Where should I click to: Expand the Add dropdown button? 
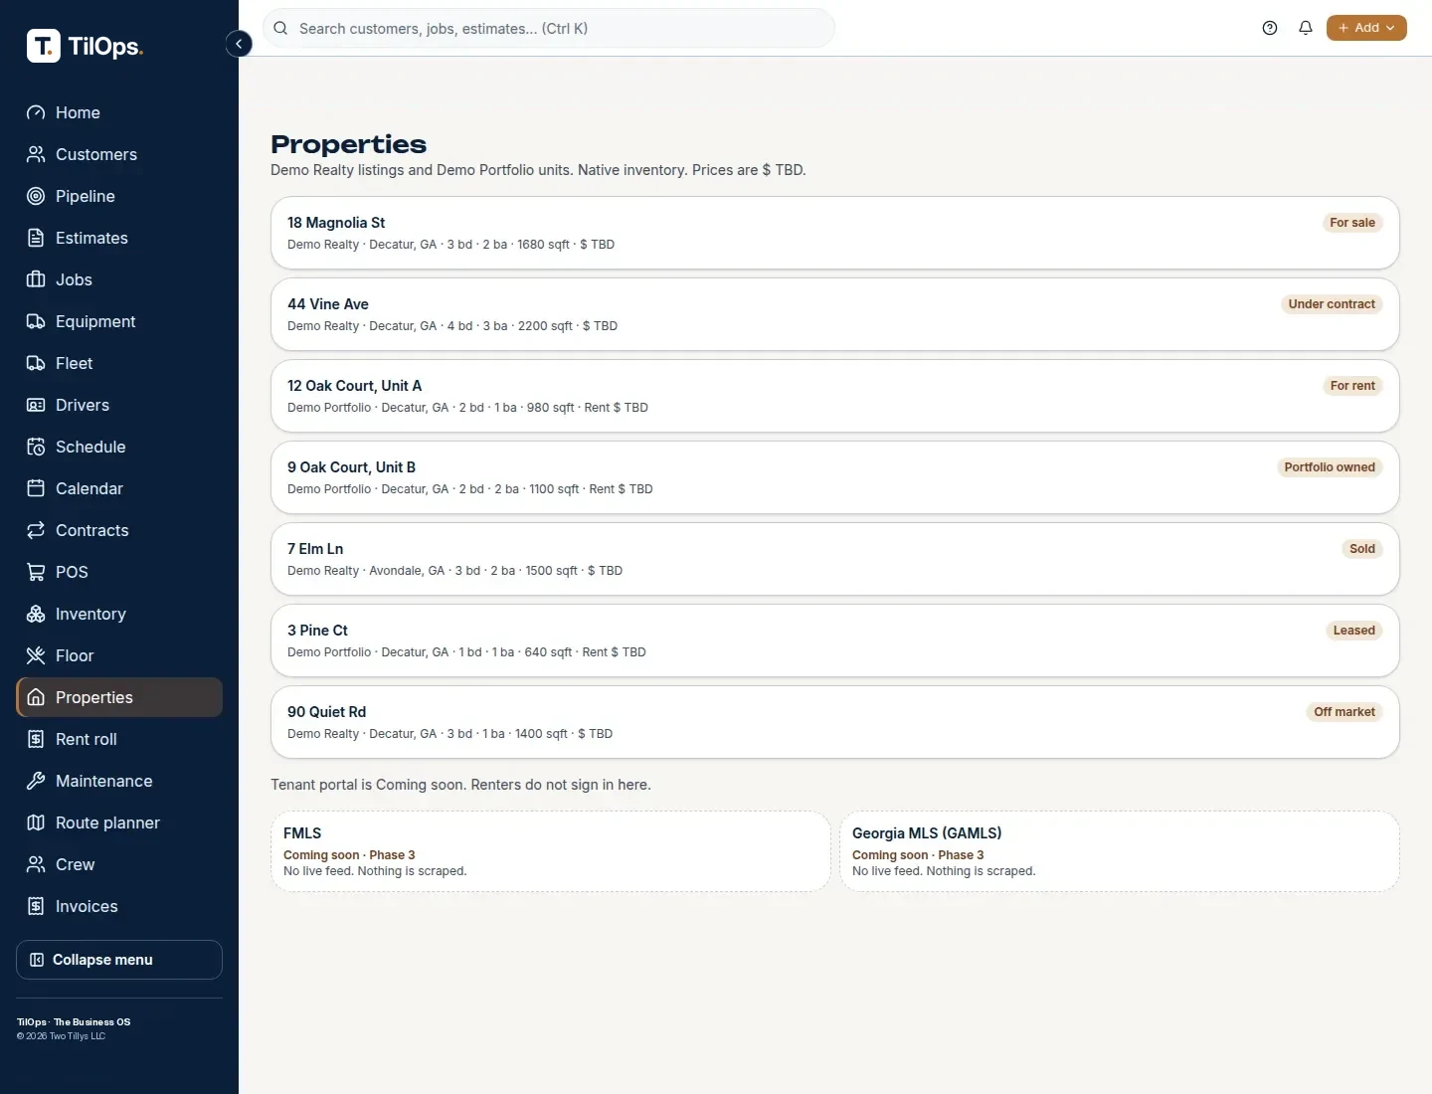pyautogui.click(x=1366, y=28)
